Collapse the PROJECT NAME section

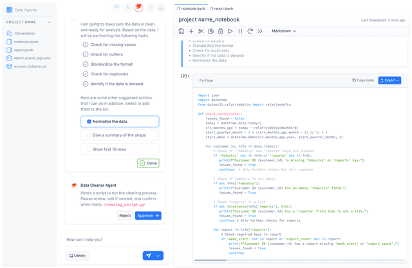50,23
